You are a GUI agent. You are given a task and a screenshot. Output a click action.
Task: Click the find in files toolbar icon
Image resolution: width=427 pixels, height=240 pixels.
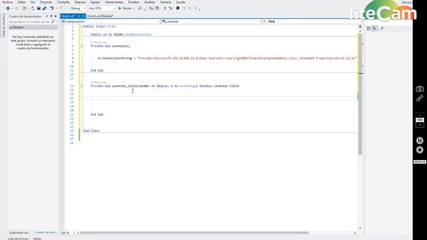[140, 9]
